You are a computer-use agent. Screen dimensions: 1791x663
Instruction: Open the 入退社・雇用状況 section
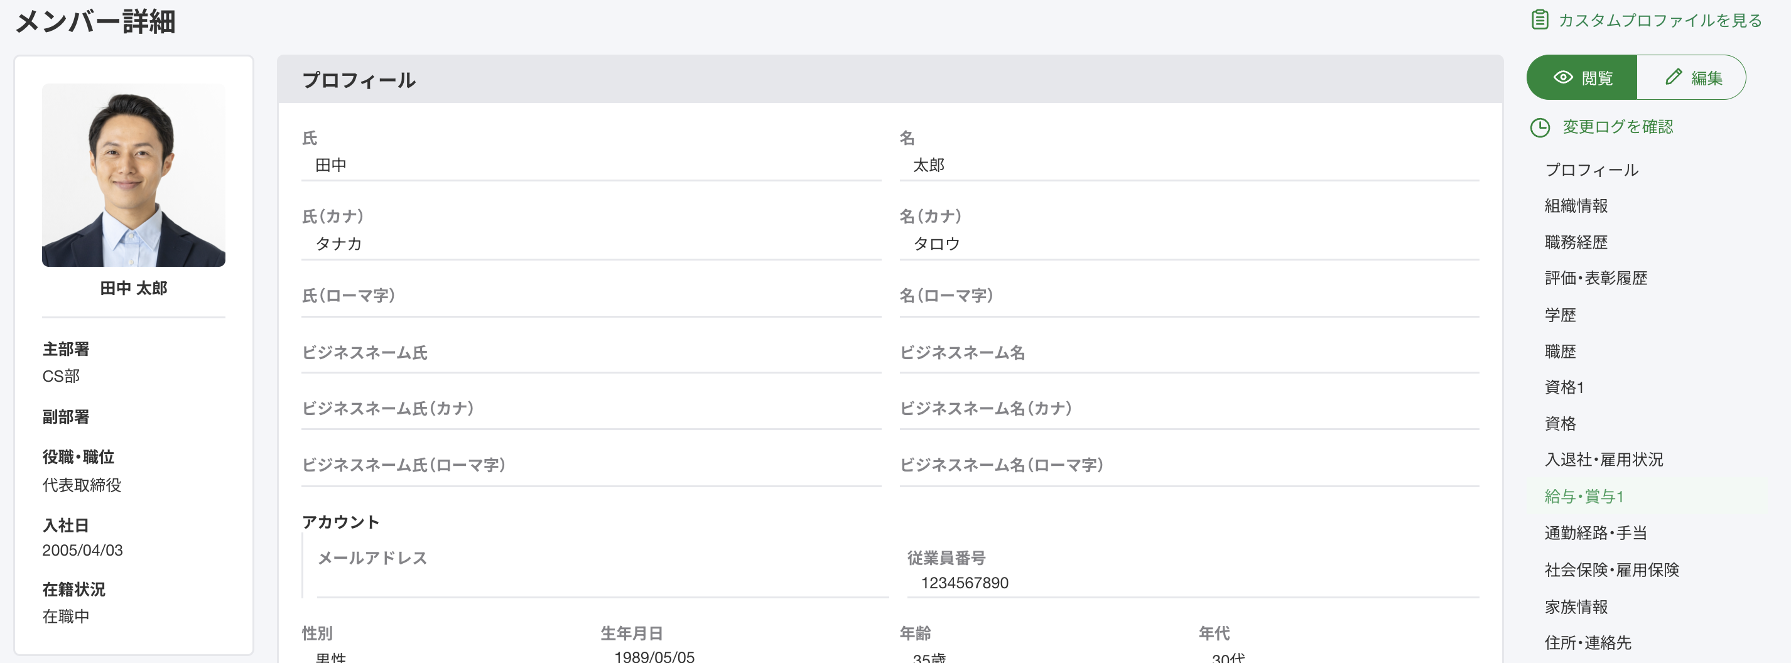(1603, 460)
